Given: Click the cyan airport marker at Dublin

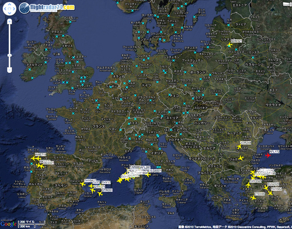Looking at the screenshot, I should click(x=46, y=63).
